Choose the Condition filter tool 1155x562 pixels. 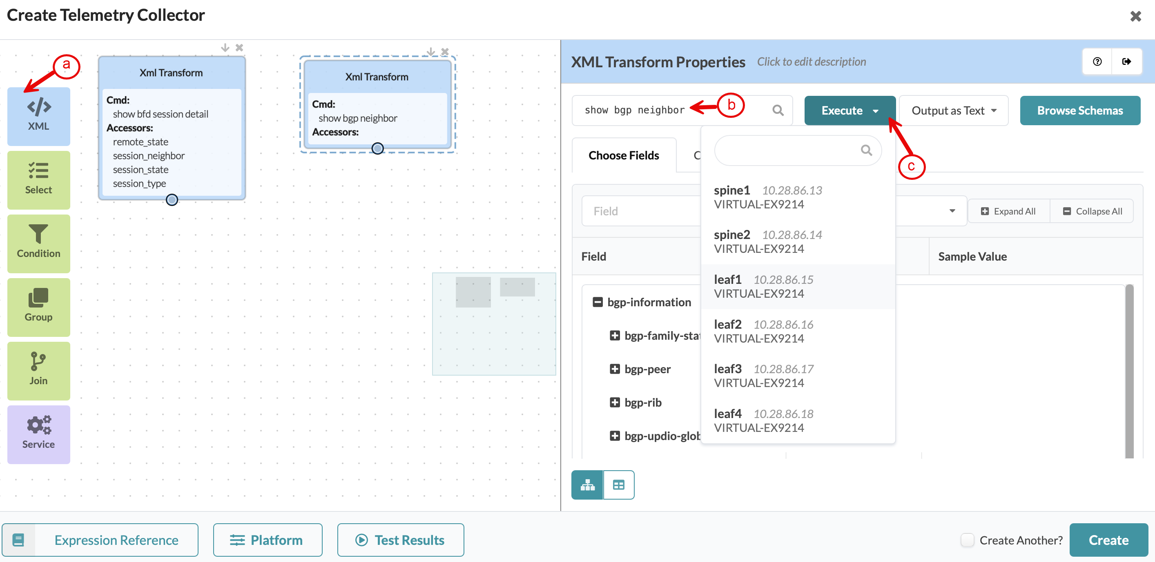tap(38, 243)
